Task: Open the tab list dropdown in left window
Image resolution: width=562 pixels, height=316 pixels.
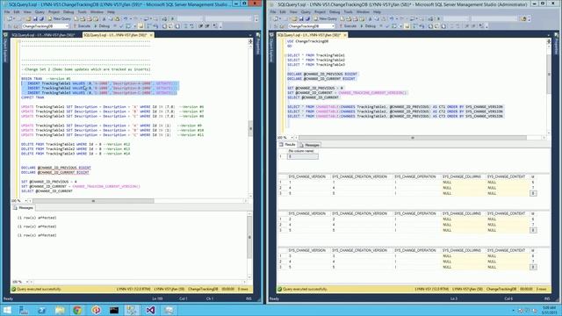Action: coord(250,35)
